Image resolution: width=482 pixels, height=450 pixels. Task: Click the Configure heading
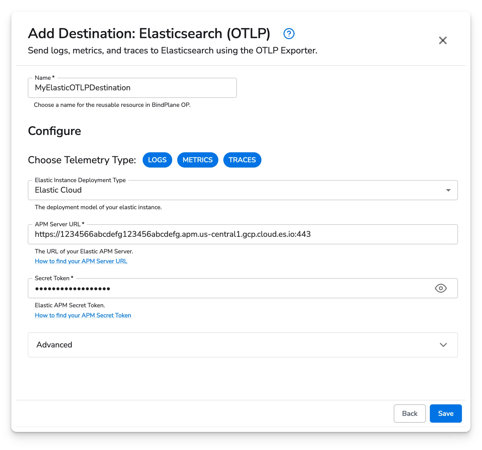pos(54,131)
